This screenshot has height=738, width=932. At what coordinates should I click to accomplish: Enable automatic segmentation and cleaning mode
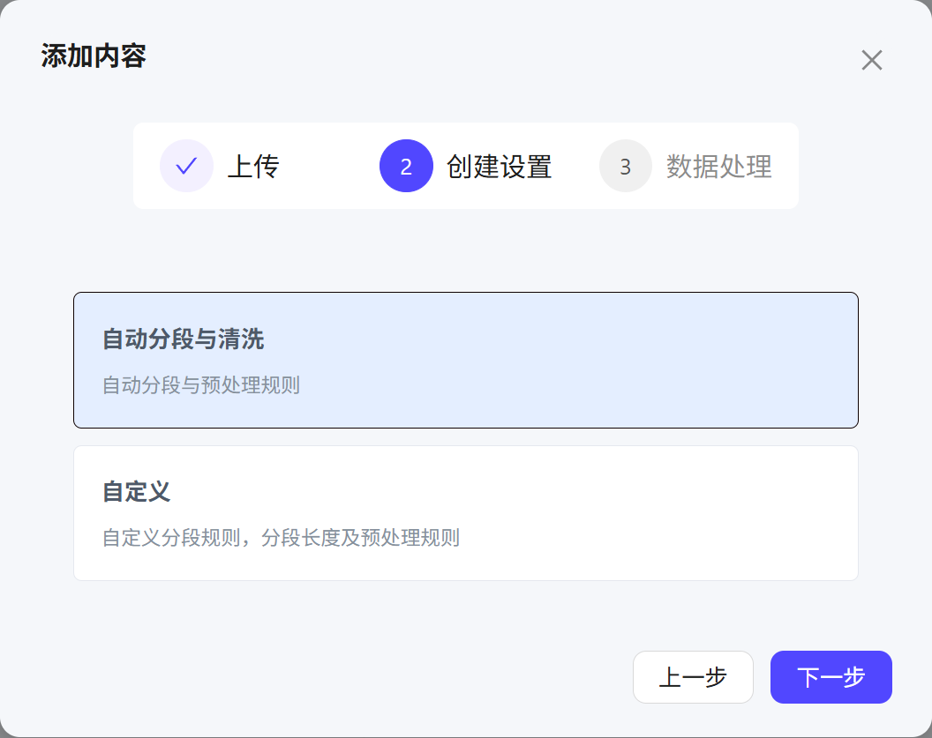[x=466, y=360]
